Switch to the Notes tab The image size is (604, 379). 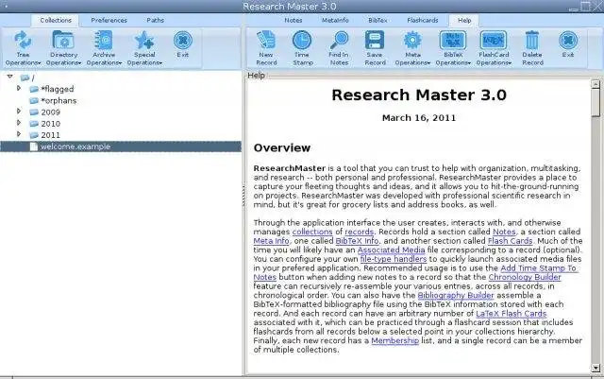click(294, 21)
